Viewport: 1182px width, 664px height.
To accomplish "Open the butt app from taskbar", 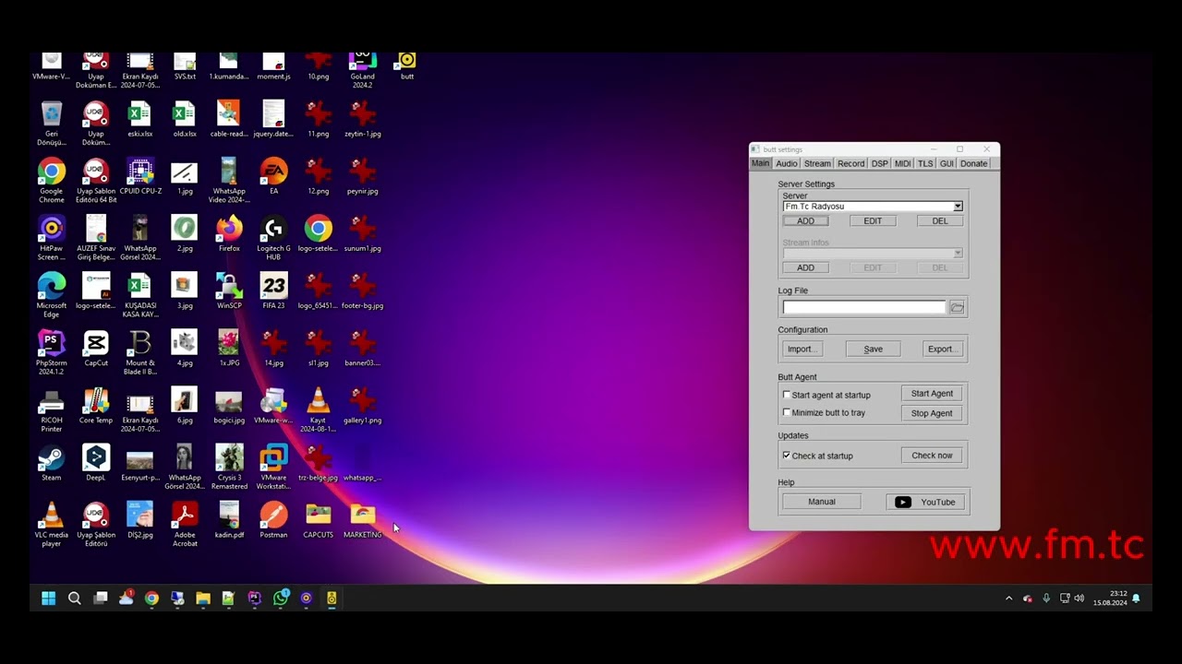I will [x=332, y=598].
